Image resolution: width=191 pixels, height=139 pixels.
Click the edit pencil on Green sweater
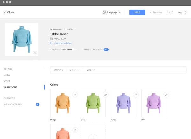[106, 95]
